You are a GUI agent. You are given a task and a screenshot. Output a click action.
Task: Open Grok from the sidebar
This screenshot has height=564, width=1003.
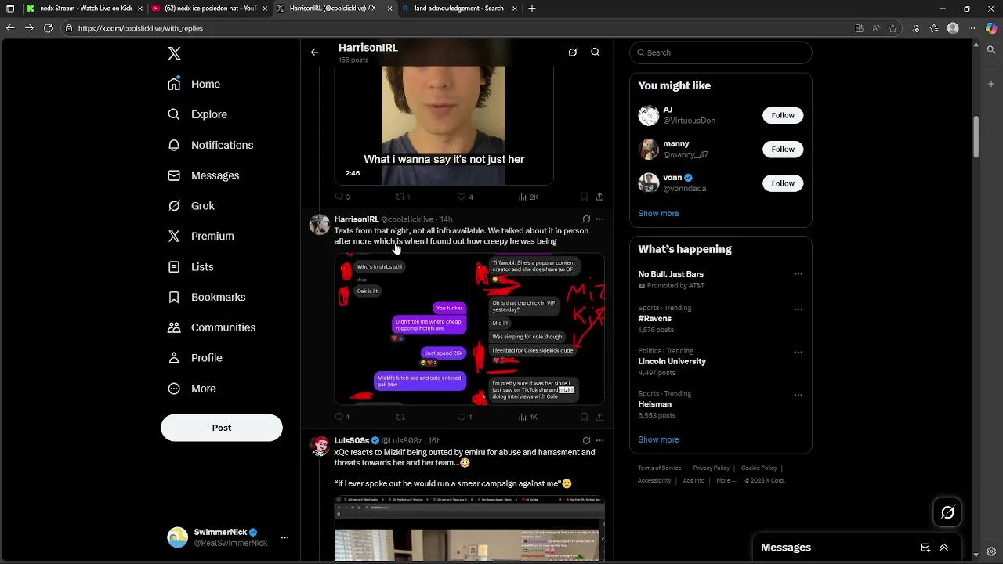pyautogui.click(x=192, y=206)
